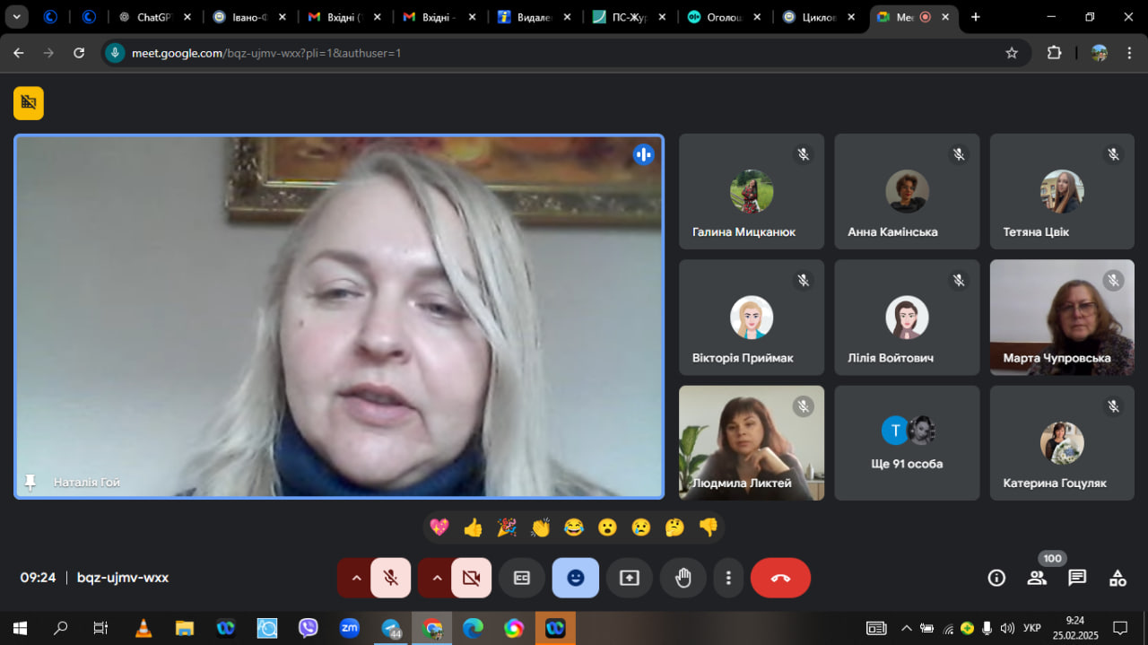
Task: Start presenting with the share screen icon
Action: point(630,578)
